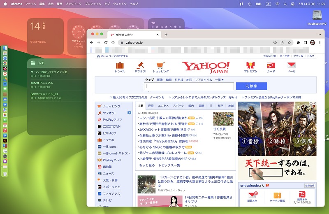
Task: Open the tab search chevron in Chrome
Action: (x=320, y=35)
